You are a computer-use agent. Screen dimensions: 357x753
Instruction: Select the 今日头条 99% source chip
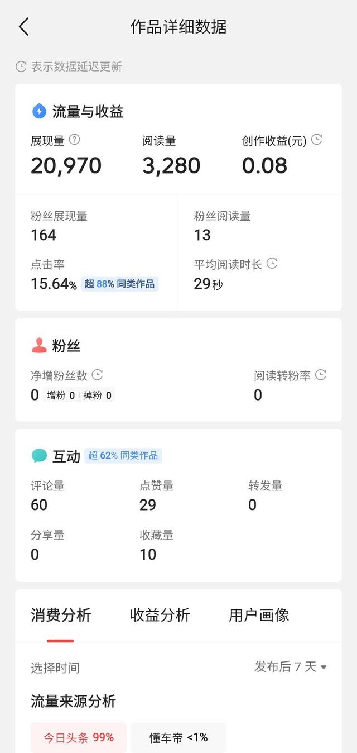pyautogui.click(x=79, y=737)
